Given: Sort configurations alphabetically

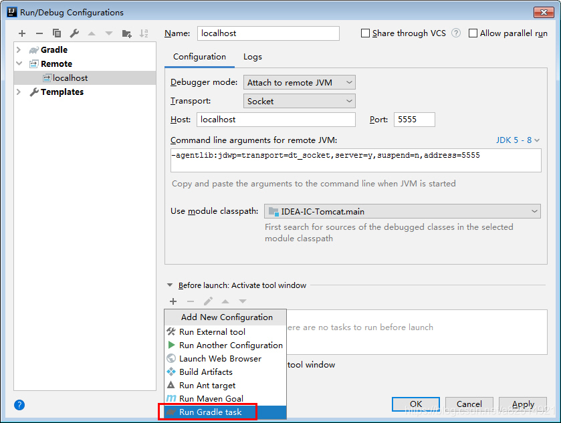Looking at the screenshot, I should (x=144, y=33).
